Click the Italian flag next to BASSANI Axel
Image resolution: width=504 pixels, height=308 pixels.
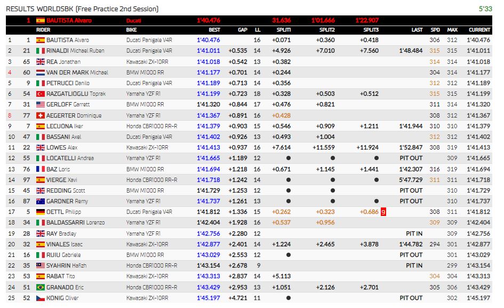coord(41,137)
